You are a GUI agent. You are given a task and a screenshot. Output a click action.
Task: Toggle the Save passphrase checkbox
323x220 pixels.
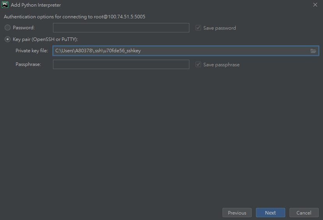[198, 64]
